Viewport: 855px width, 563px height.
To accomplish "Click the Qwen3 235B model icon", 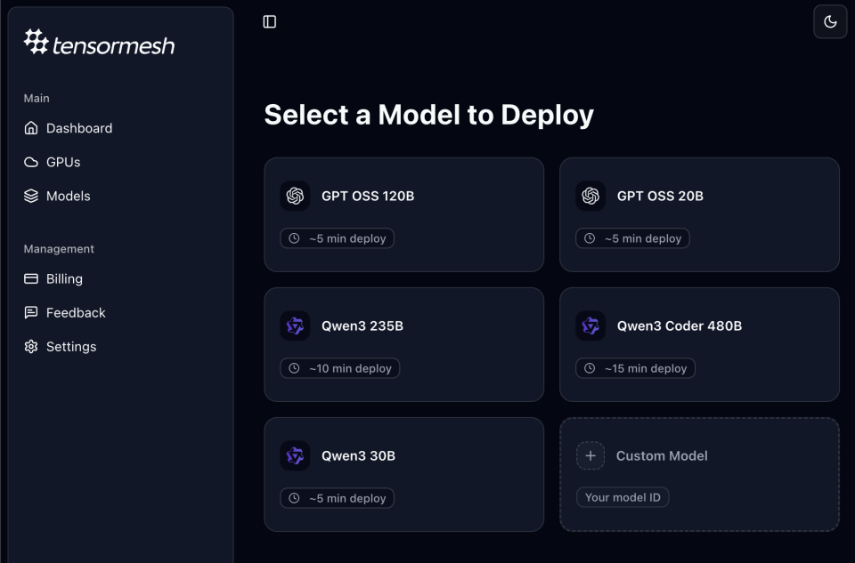I will [x=295, y=326].
